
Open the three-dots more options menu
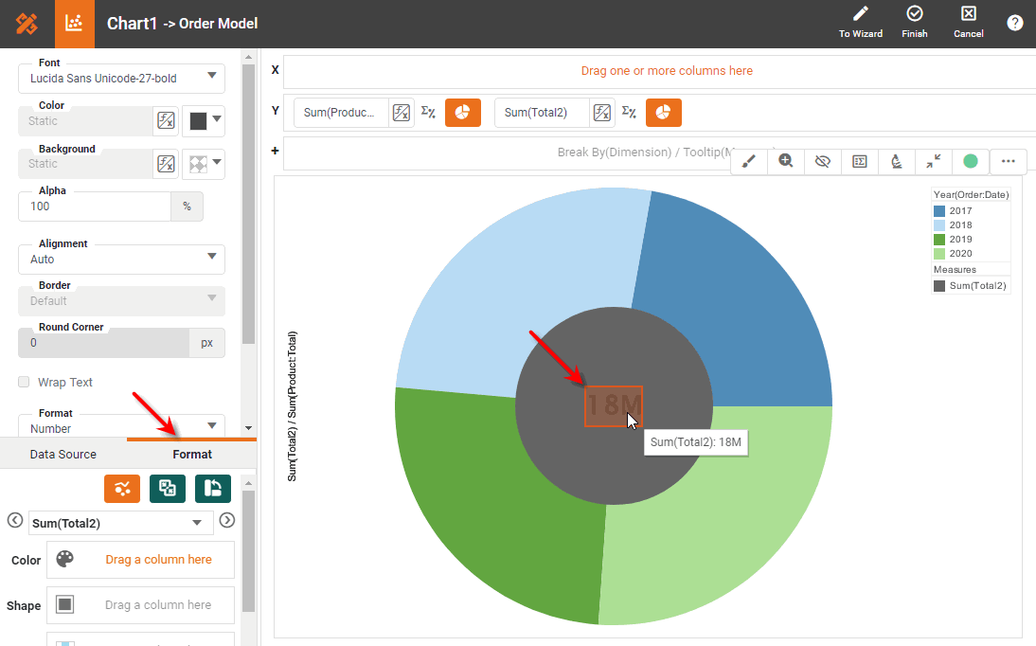click(1008, 161)
